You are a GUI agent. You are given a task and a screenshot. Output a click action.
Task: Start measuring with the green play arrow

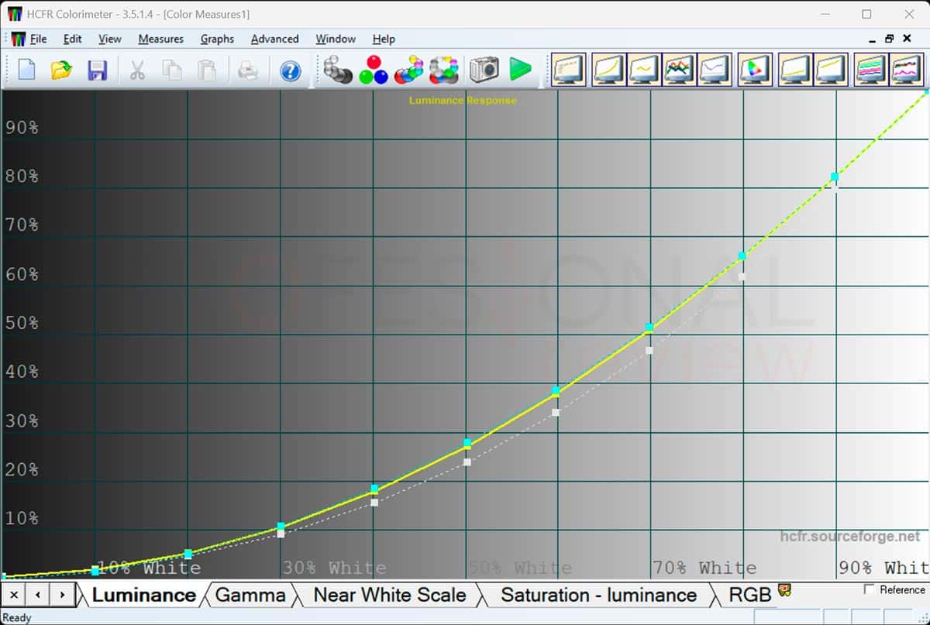(x=521, y=70)
